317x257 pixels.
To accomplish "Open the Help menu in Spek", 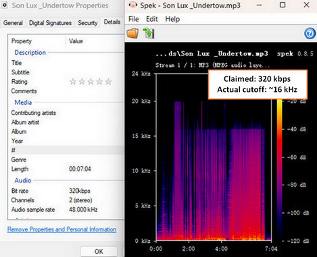I will point(172,19).
